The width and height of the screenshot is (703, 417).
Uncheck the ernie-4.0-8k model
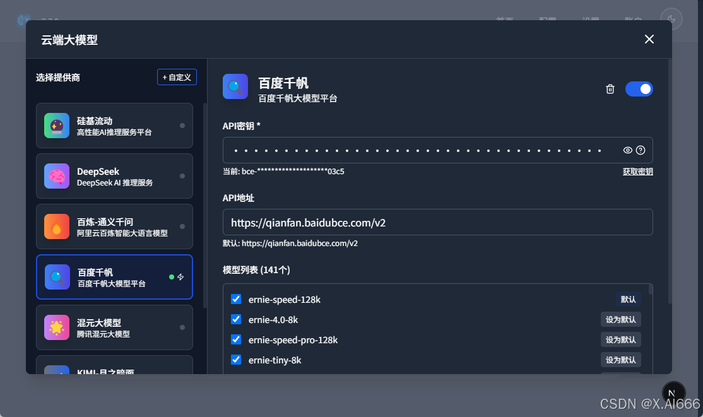tap(236, 319)
